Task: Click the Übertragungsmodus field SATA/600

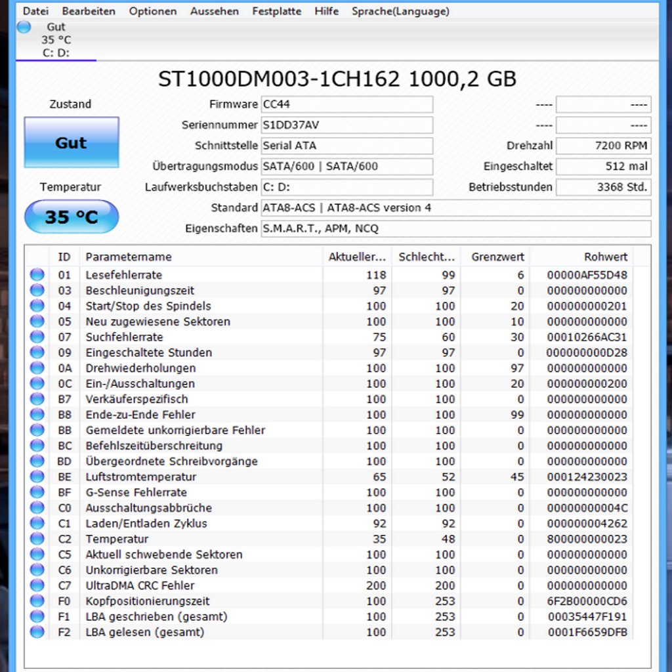Action: [x=347, y=166]
